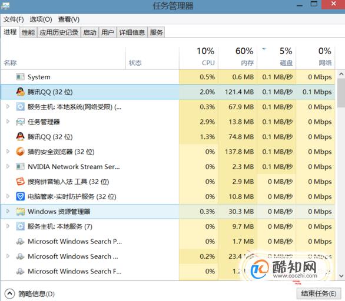Click the NVIDIA Network Stream Service icon
The width and height of the screenshot is (345, 301).
pos(20,166)
